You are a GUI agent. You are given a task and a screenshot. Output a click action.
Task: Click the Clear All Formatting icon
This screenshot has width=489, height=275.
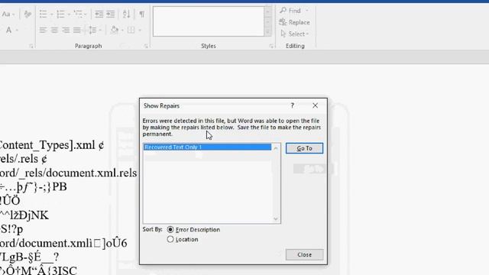click(28, 14)
